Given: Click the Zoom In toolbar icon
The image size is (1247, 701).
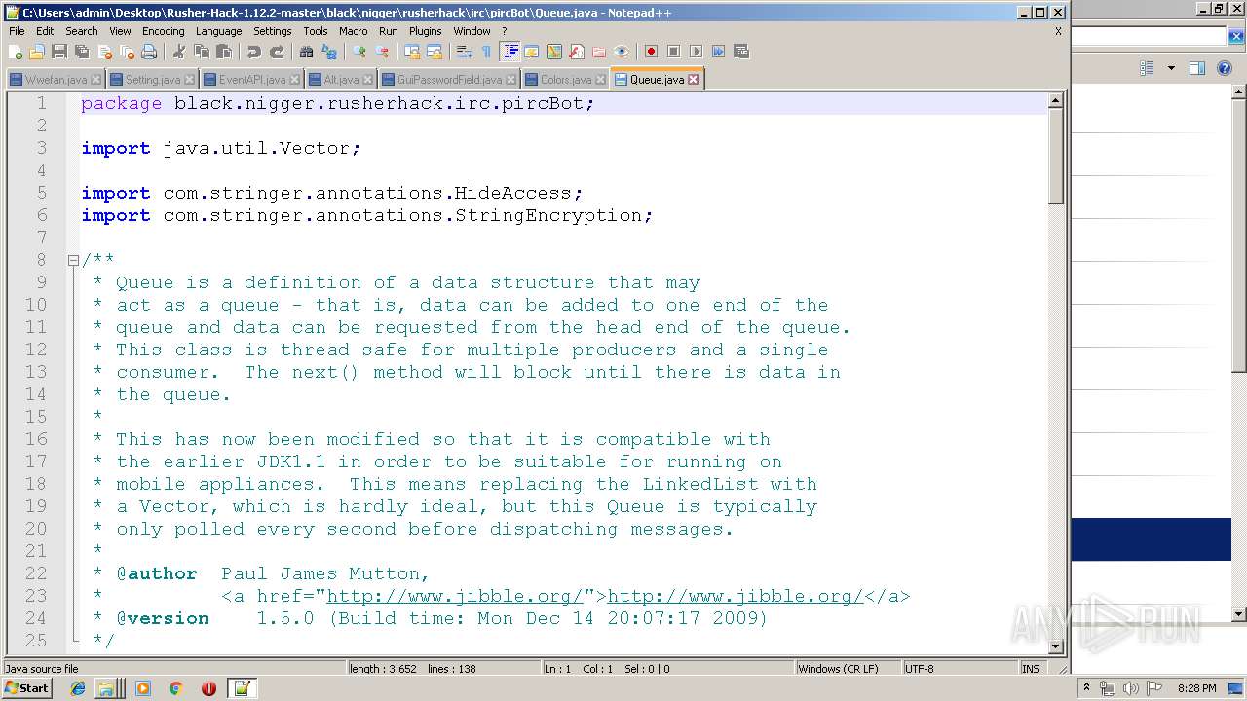Looking at the screenshot, I should click(359, 52).
